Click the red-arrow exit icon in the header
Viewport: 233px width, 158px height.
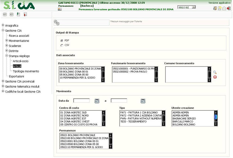coord(229,8)
